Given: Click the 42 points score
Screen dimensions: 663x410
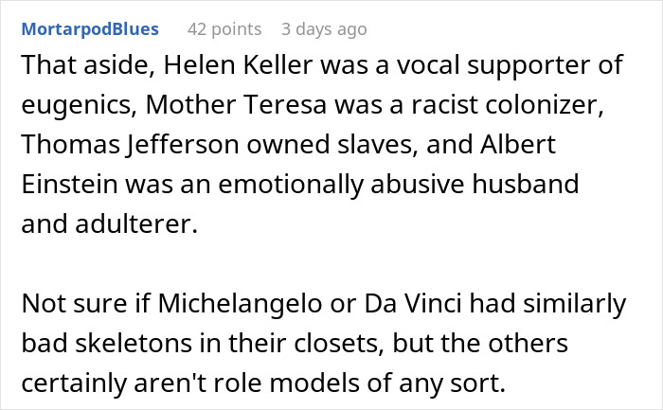Looking at the screenshot, I should (224, 29).
